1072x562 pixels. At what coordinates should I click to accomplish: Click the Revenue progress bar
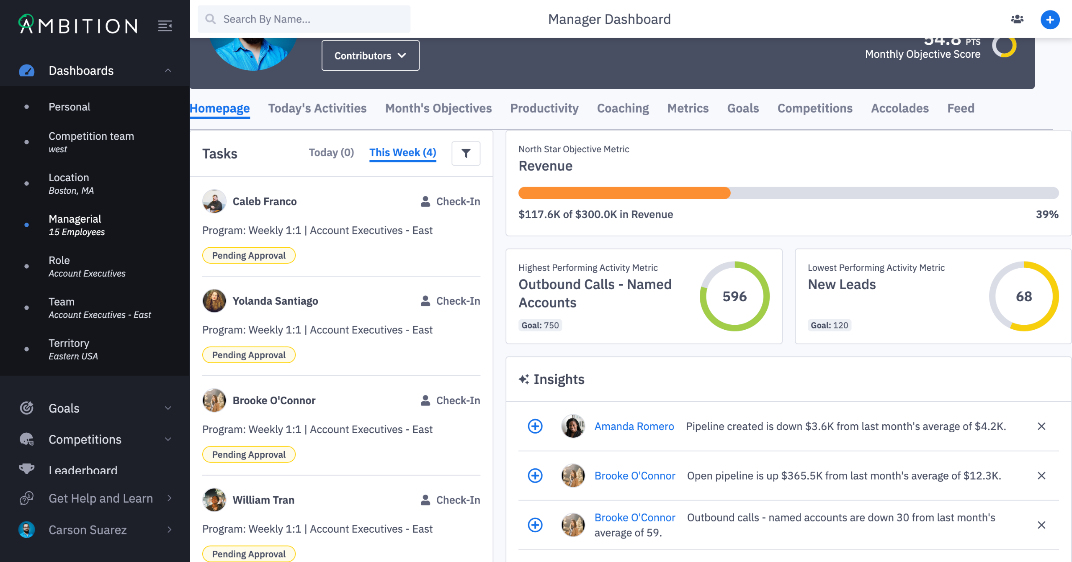coord(788,193)
